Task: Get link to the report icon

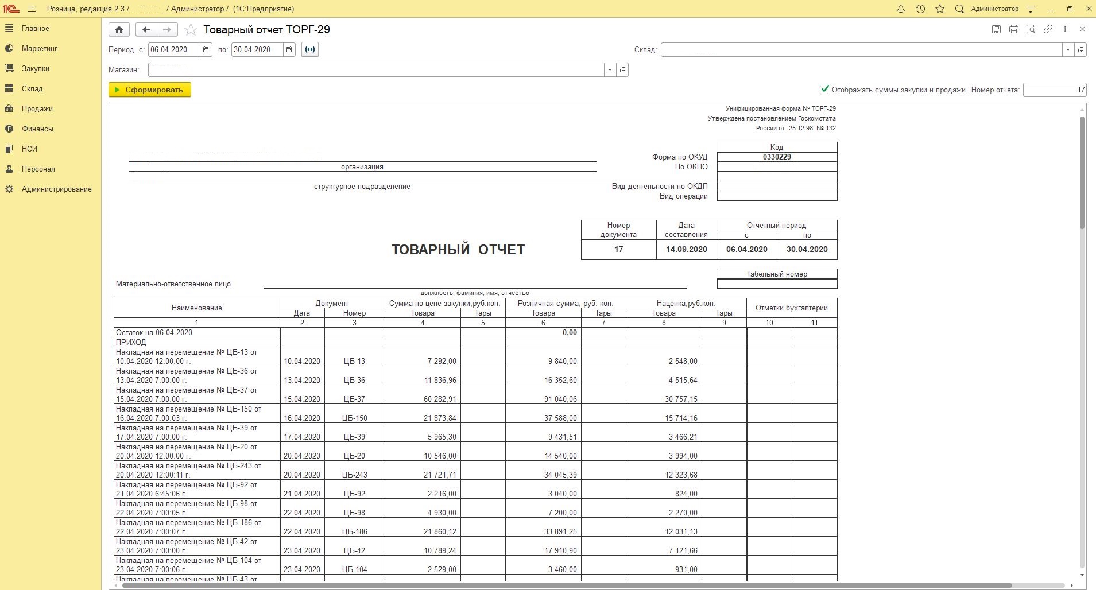Action: click(1048, 29)
